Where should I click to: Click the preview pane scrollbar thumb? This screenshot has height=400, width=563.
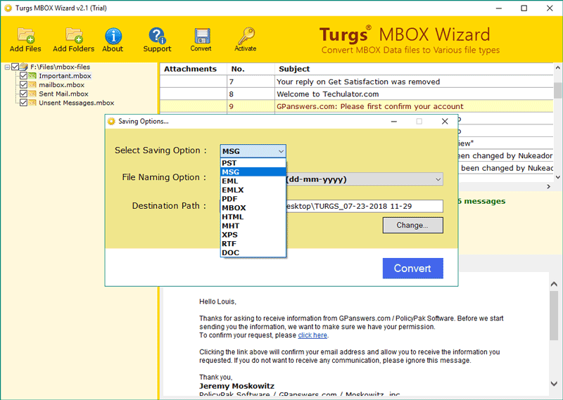pyautogui.click(x=554, y=316)
